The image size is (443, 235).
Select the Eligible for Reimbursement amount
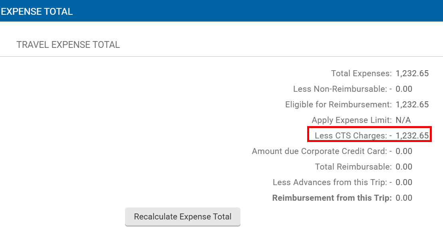click(x=412, y=105)
